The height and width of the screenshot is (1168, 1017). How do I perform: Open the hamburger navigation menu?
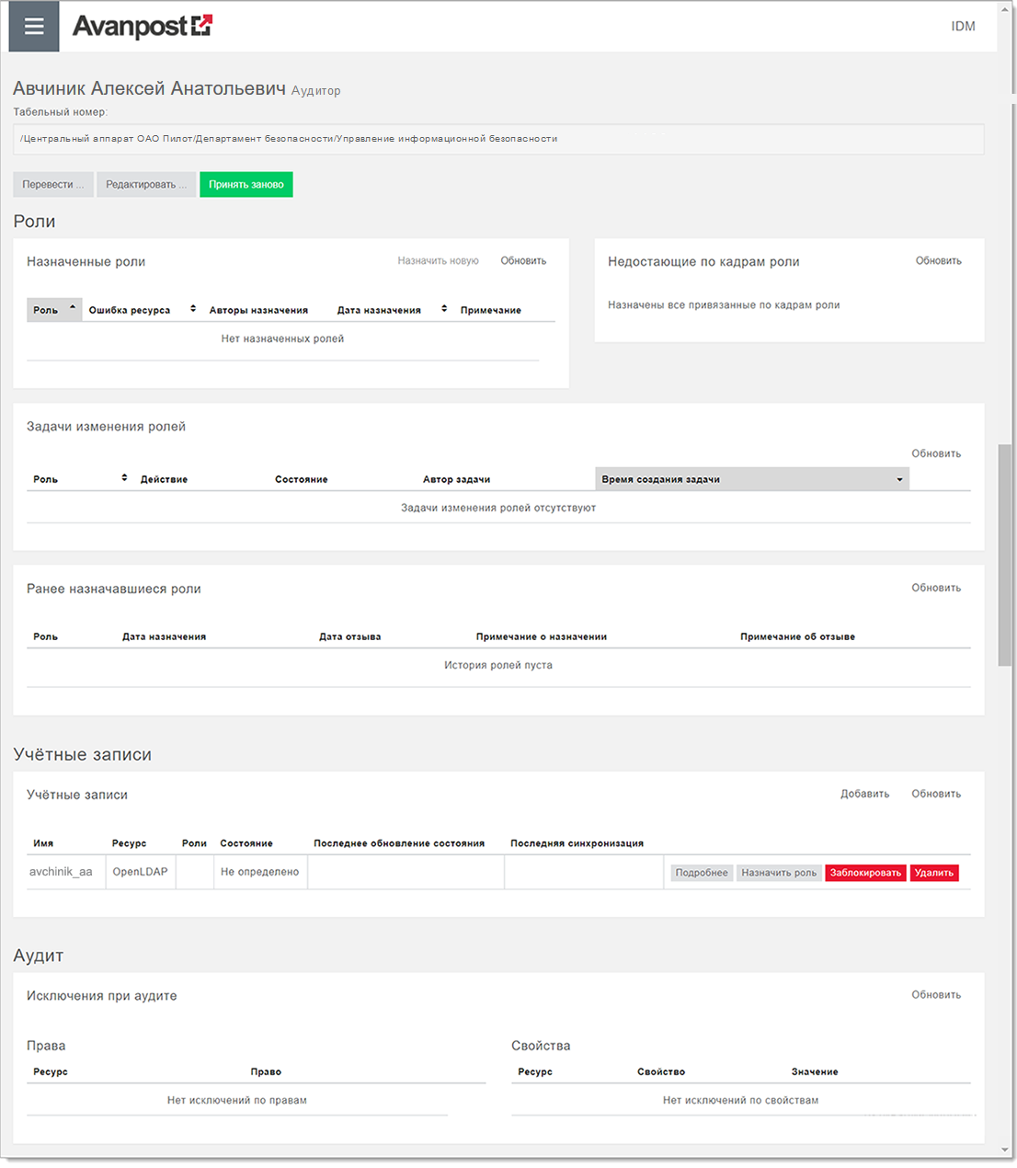[34, 26]
